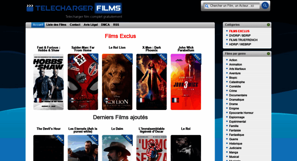Go to the Contact page
This screenshot has width=297, height=161.
click(x=75, y=25)
